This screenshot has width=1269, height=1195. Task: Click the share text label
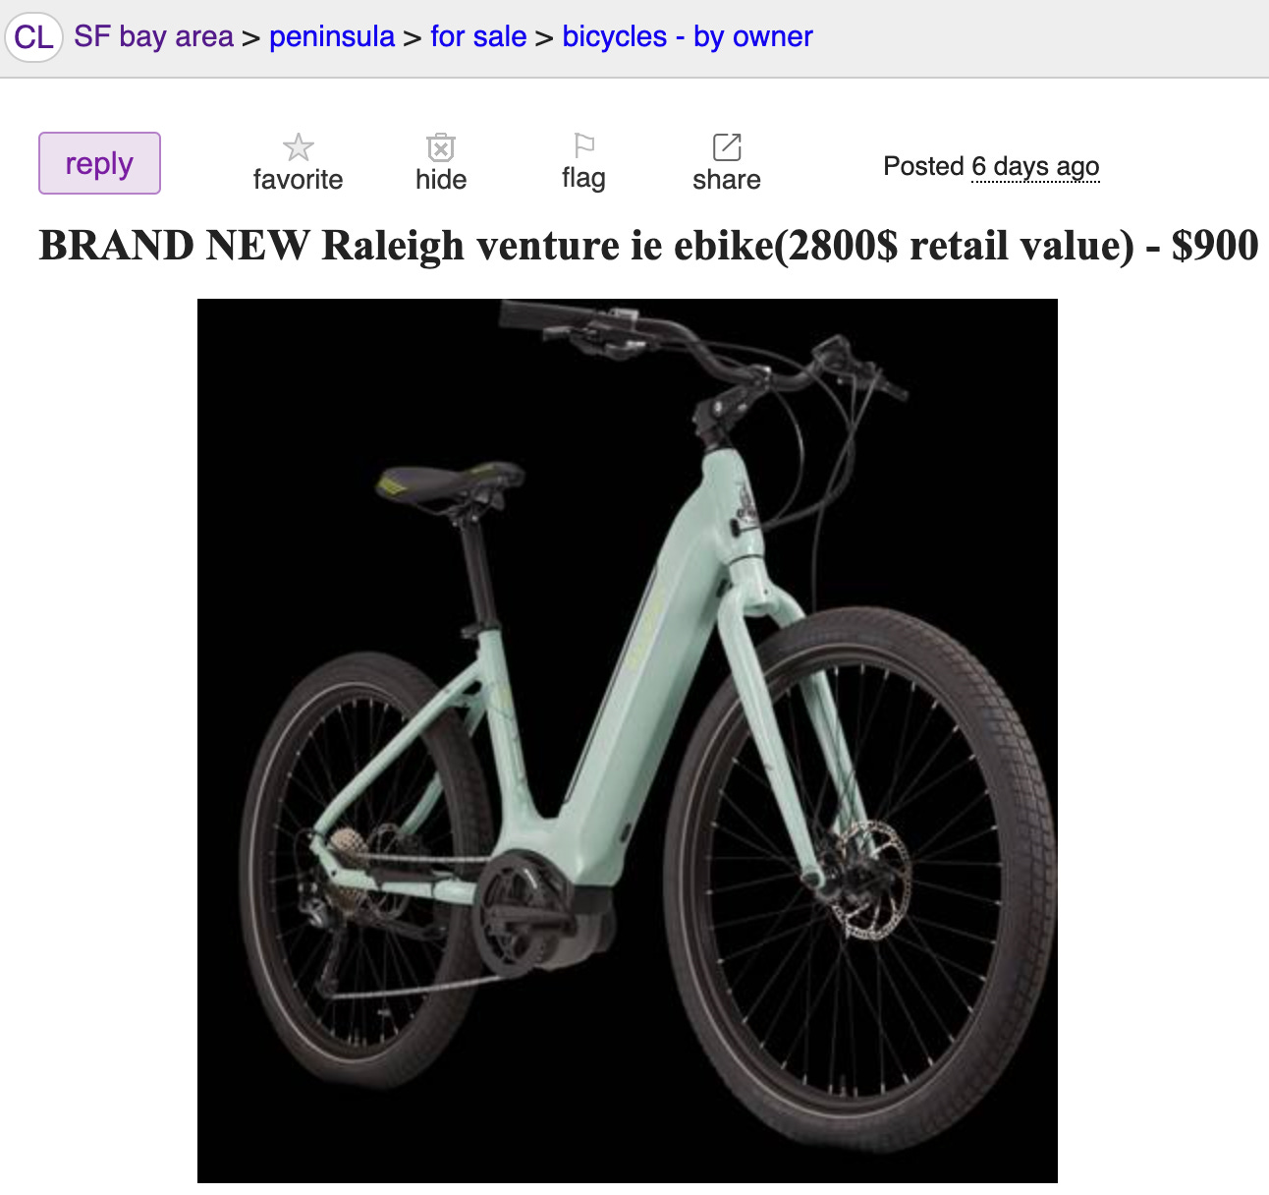727,180
